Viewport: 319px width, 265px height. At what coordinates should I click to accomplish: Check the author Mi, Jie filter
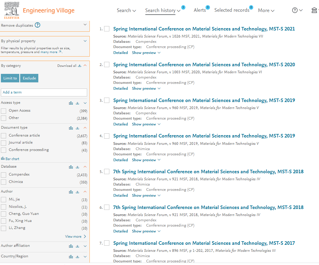pos(4,200)
